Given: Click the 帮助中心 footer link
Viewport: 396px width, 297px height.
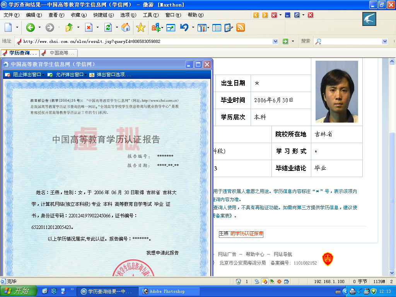Looking at the screenshot, I should pyautogui.click(x=255, y=254).
